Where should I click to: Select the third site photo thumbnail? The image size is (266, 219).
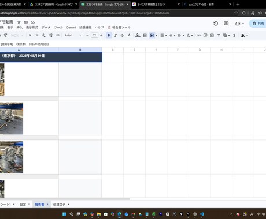[x=12, y=157]
